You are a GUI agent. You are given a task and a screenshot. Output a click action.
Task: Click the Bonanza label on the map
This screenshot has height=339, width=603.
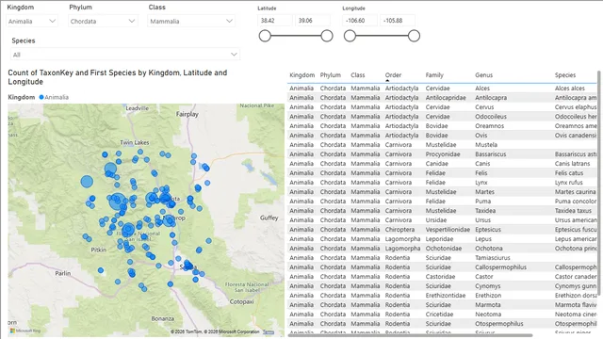[x=163, y=318]
